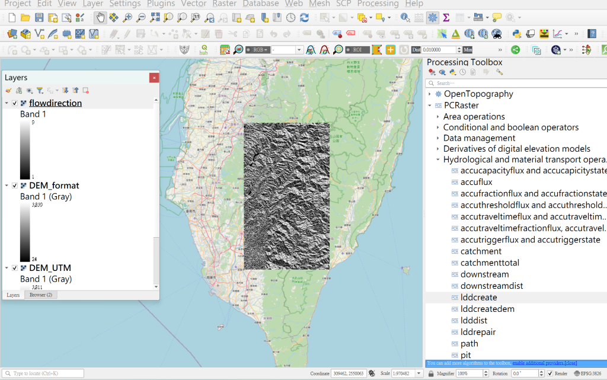Click Zoom Full extent icon
The height and width of the screenshot is (380, 607).
pos(155,17)
